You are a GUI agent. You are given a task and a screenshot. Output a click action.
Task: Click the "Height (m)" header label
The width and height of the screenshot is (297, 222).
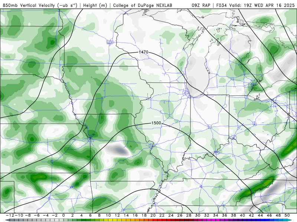[x=95, y=6]
